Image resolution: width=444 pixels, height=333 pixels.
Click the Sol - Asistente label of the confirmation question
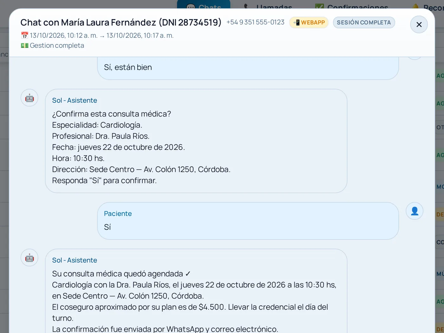click(75, 100)
